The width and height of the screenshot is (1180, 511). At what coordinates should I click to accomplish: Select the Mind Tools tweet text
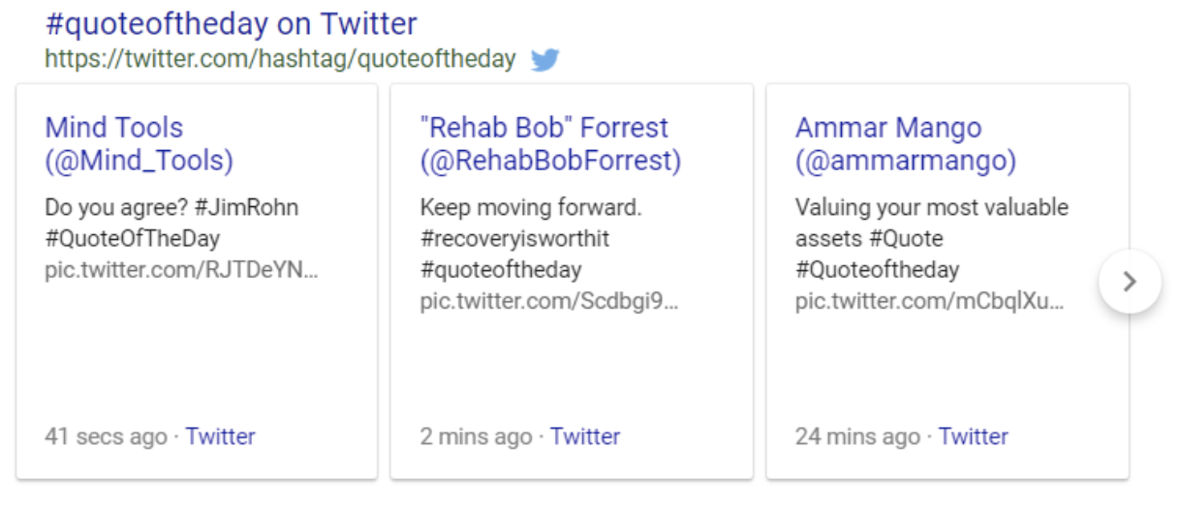[171, 223]
